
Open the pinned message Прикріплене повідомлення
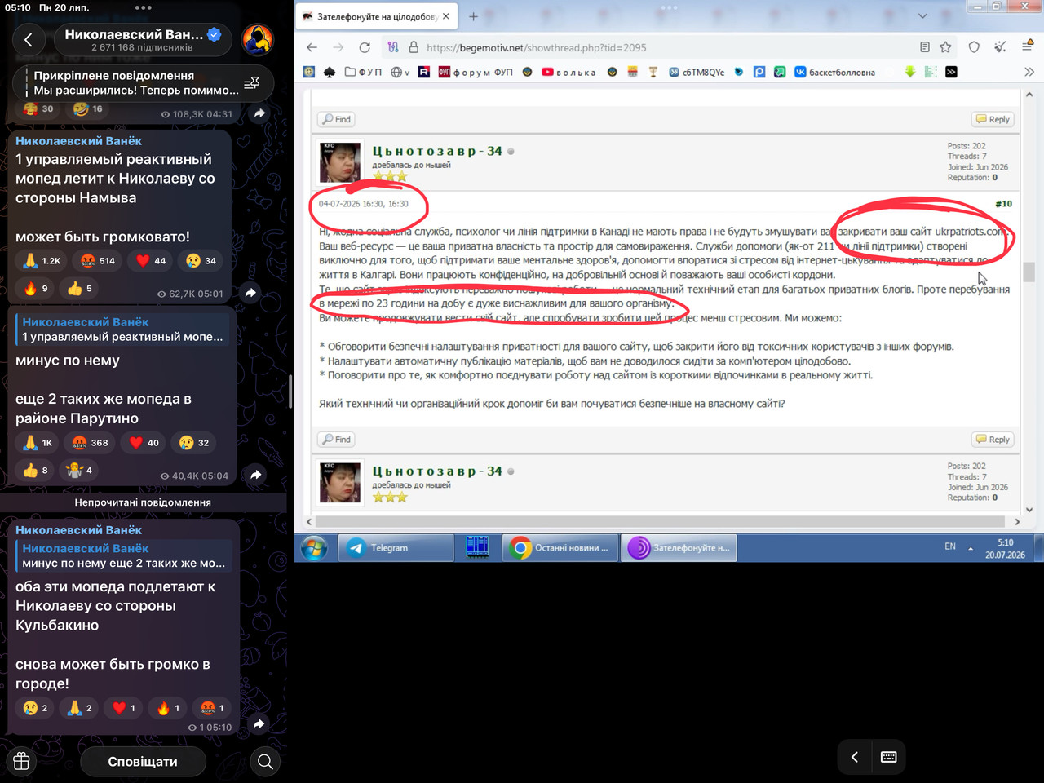[135, 82]
